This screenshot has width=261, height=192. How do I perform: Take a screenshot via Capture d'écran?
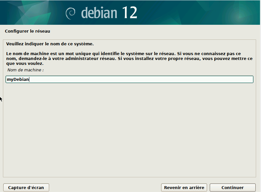coord(26,187)
